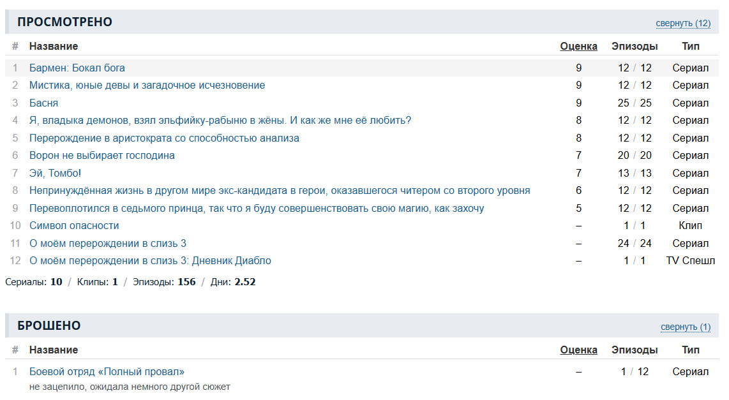Select Ворон не выбирает господина
Image resolution: width=729 pixels, height=400 pixels.
(101, 155)
